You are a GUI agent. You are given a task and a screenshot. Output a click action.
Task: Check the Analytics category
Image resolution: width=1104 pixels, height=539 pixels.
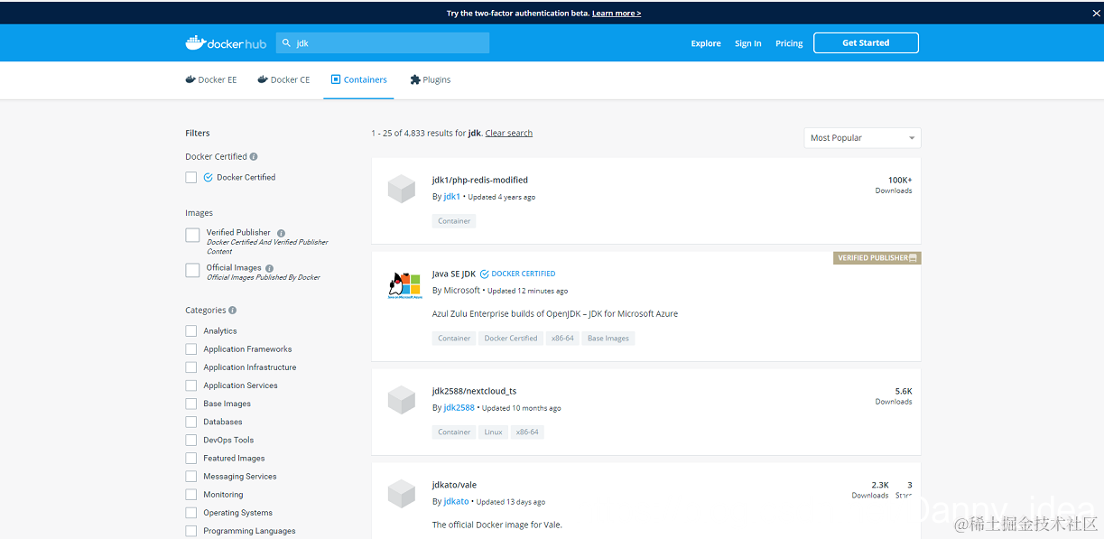pos(191,331)
